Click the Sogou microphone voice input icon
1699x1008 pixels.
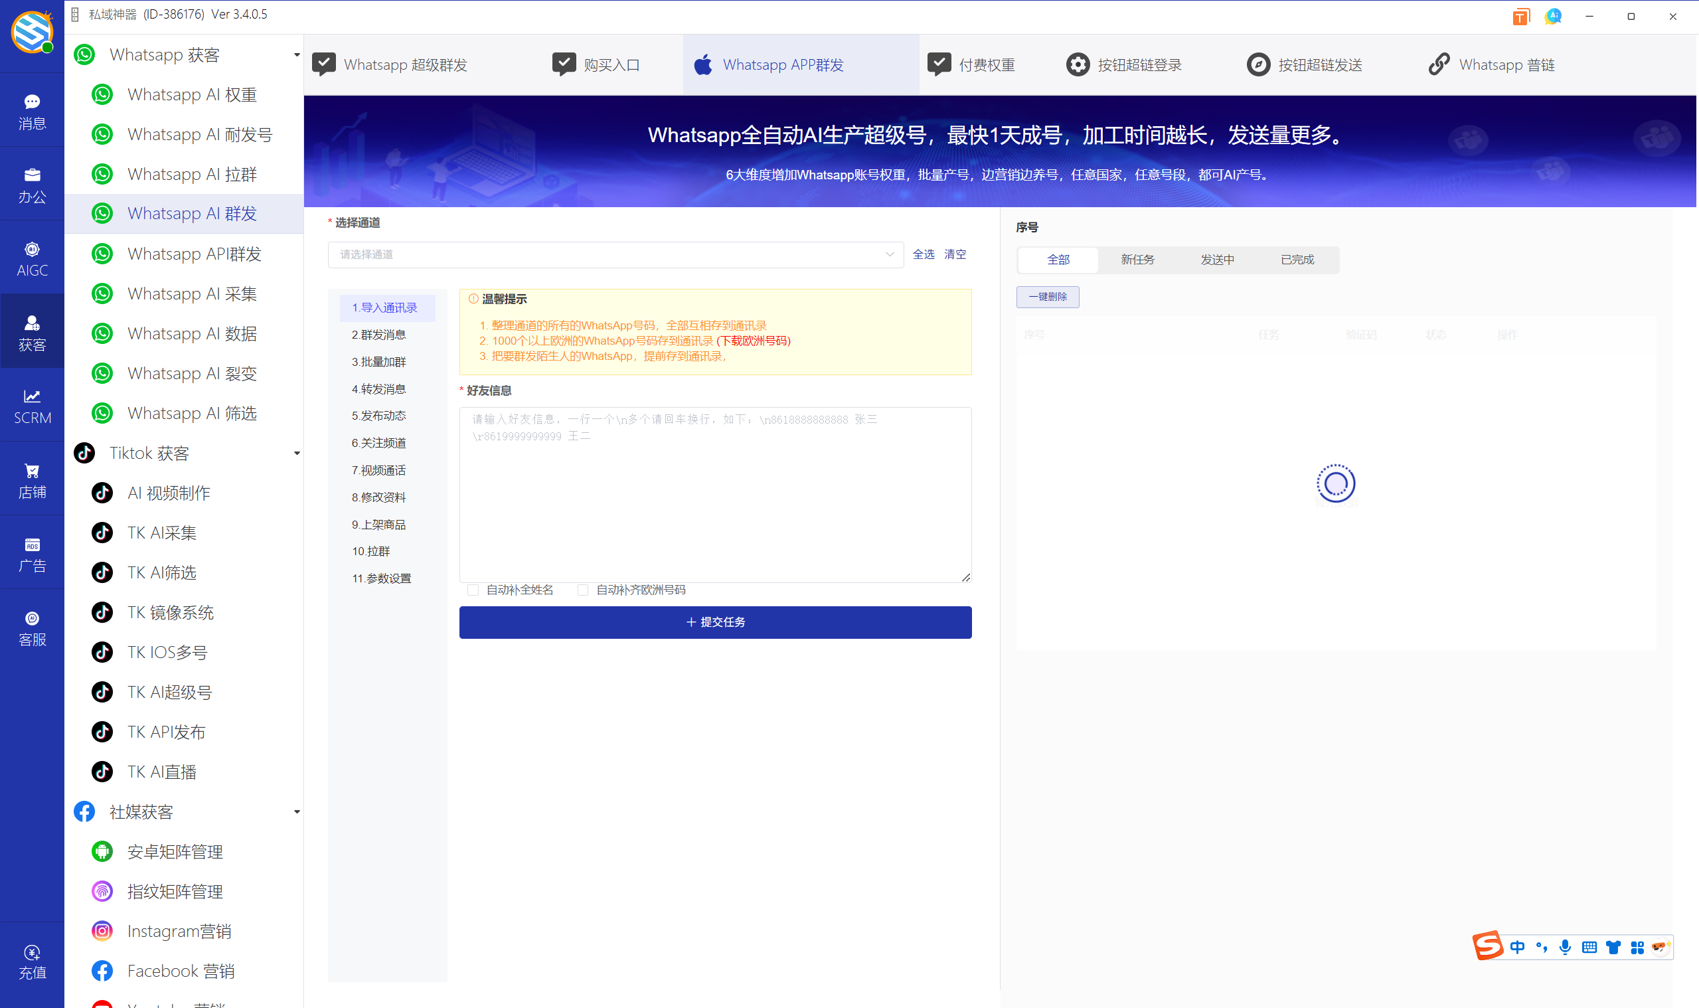click(x=1564, y=947)
